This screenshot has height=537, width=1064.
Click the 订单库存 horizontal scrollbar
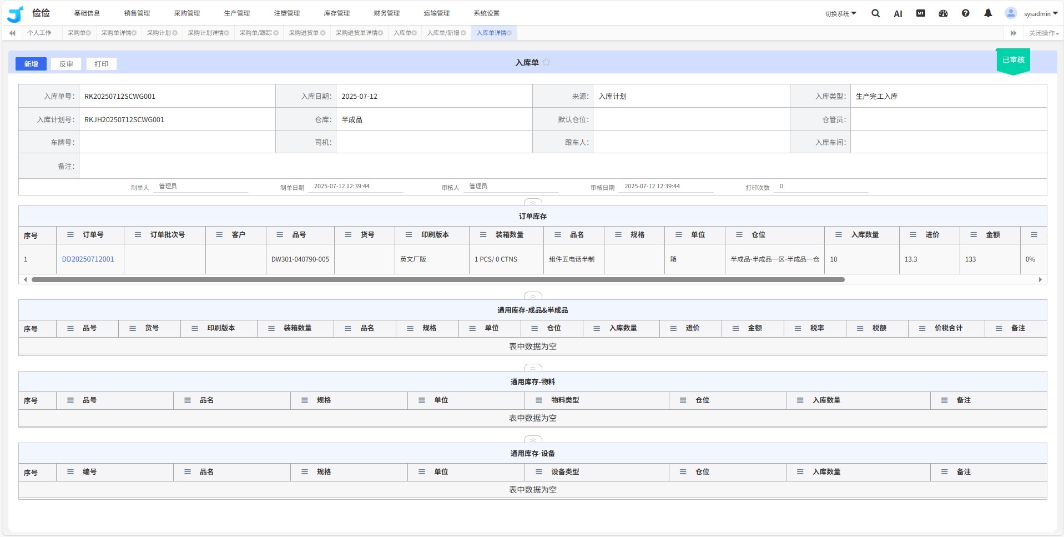point(437,280)
